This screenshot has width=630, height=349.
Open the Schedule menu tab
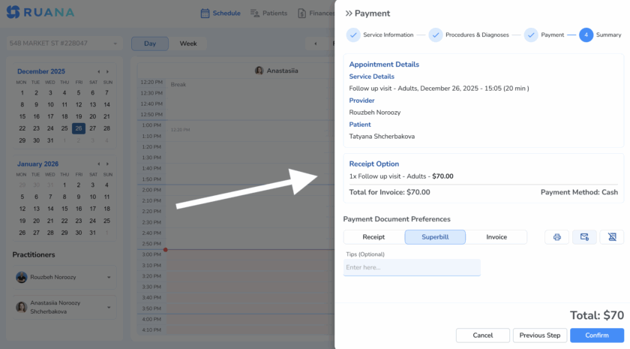[x=220, y=14]
